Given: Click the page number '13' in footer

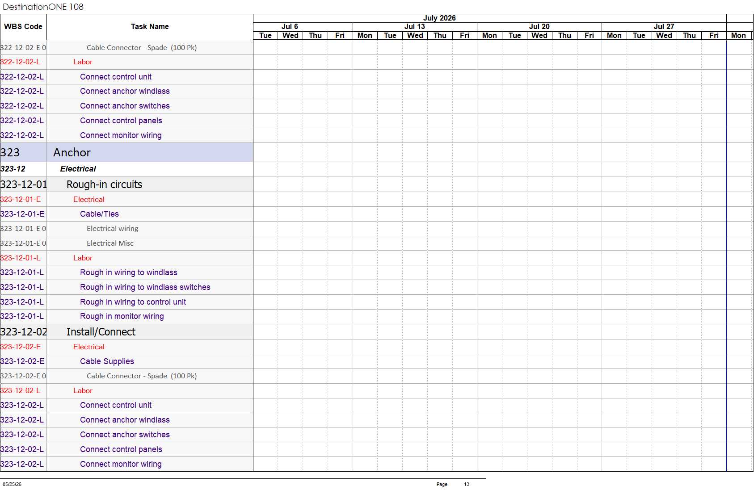Looking at the screenshot, I should click(467, 484).
